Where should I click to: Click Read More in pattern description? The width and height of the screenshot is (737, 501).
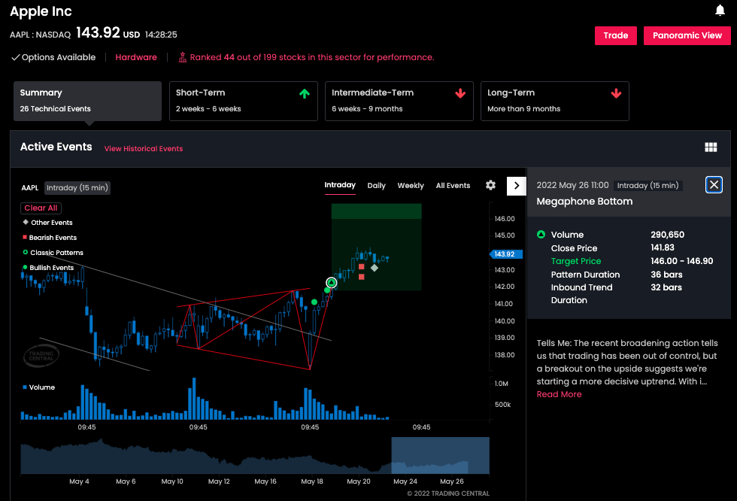point(559,394)
